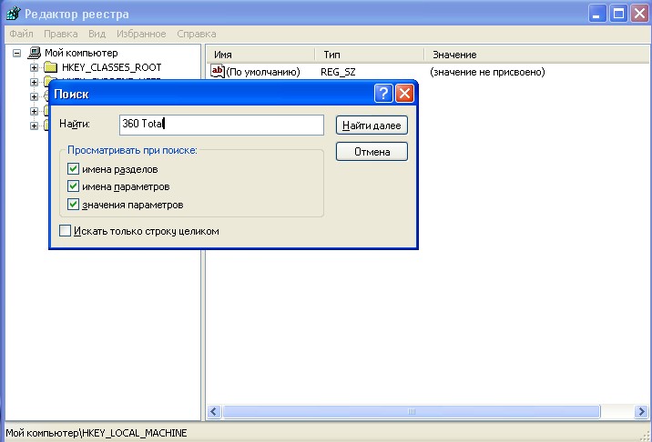Open the Вид menu

point(97,34)
